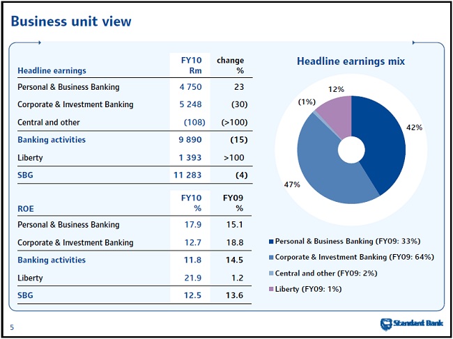This screenshot has height=339, width=453.
Task: Click the 'Central and other' table row label
Action: (49, 123)
